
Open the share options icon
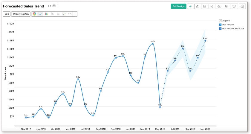(212, 6)
